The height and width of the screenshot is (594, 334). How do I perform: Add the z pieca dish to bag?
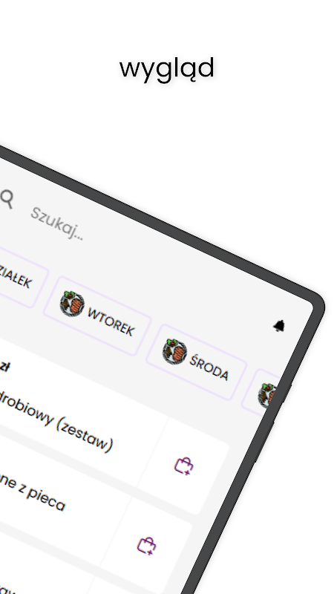147,546
